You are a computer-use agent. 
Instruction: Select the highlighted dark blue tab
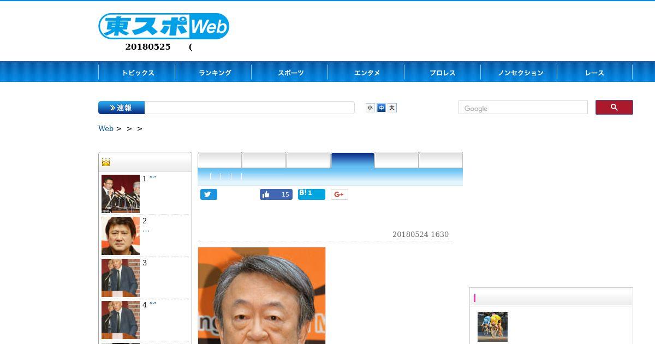(x=353, y=160)
